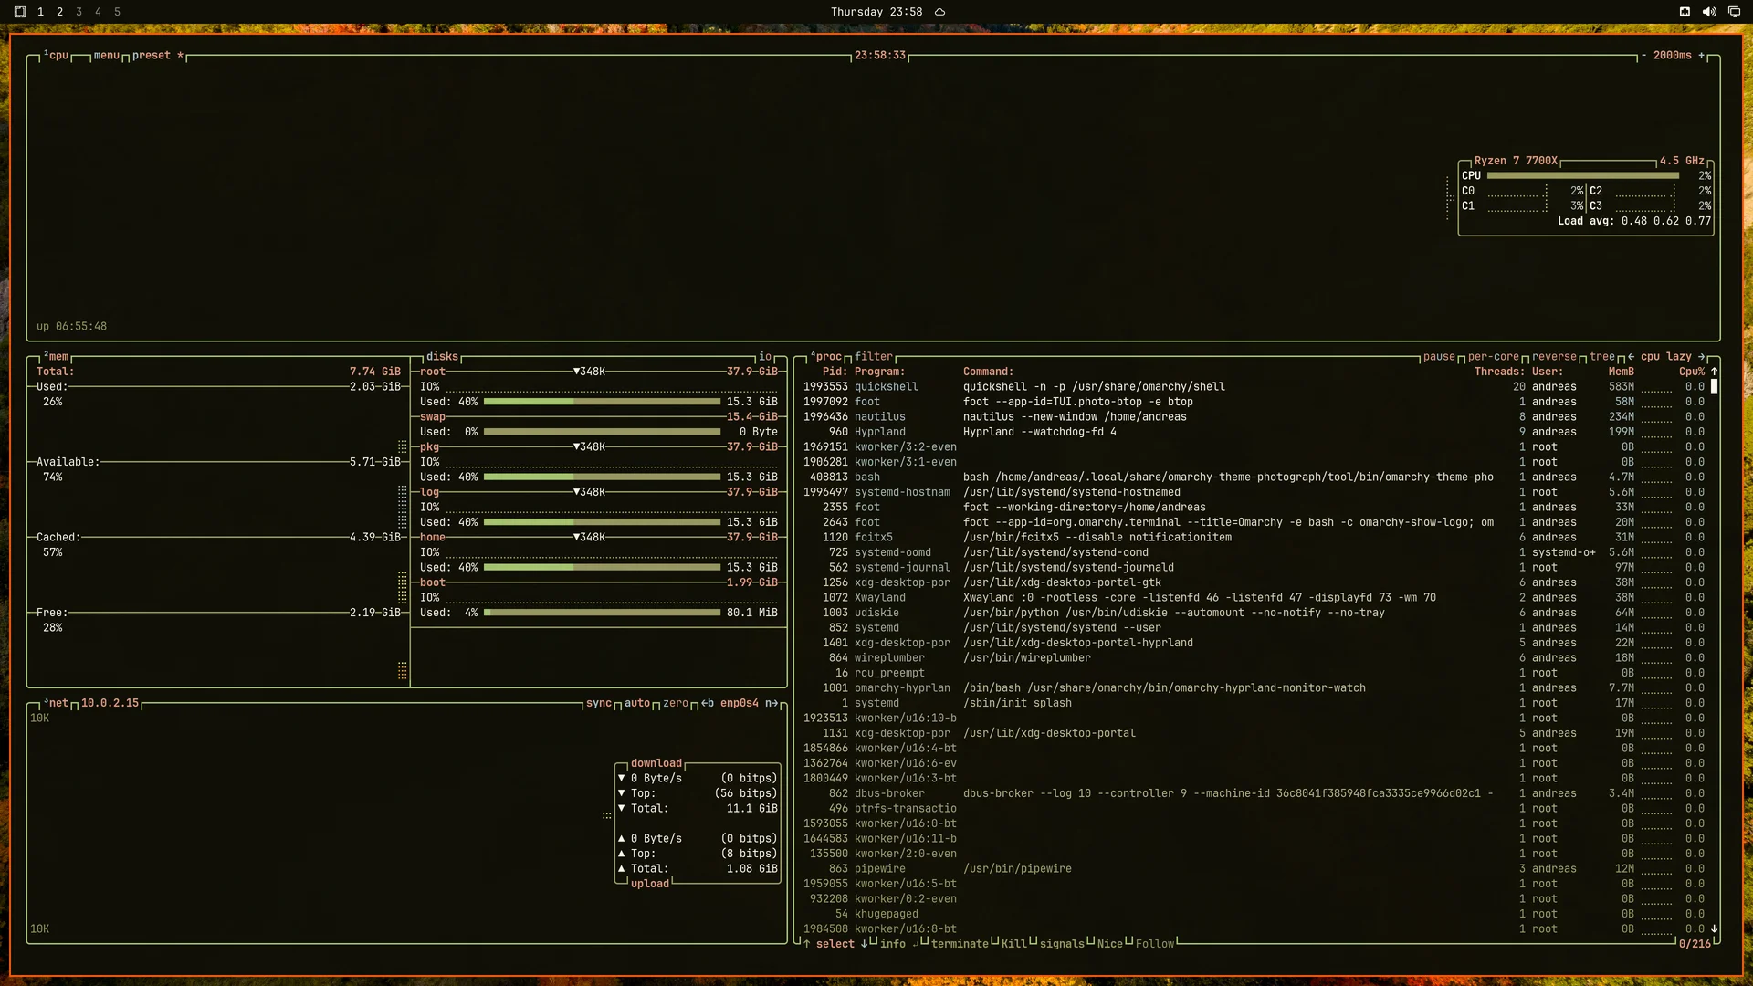The image size is (1753, 986).
Task: Toggle per-core CPU usage in proc box
Action: (x=1493, y=357)
